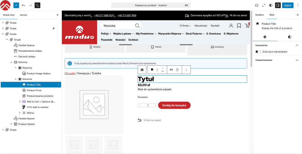Expand the 'Add to Cart + Options' tree item

point(20,102)
